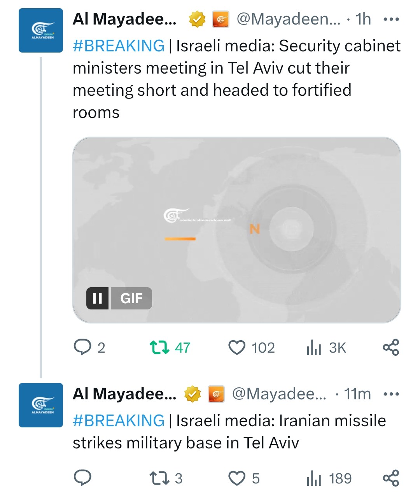Like the Iranian missile strike tweet
The height and width of the screenshot is (492, 420).
[237, 478]
